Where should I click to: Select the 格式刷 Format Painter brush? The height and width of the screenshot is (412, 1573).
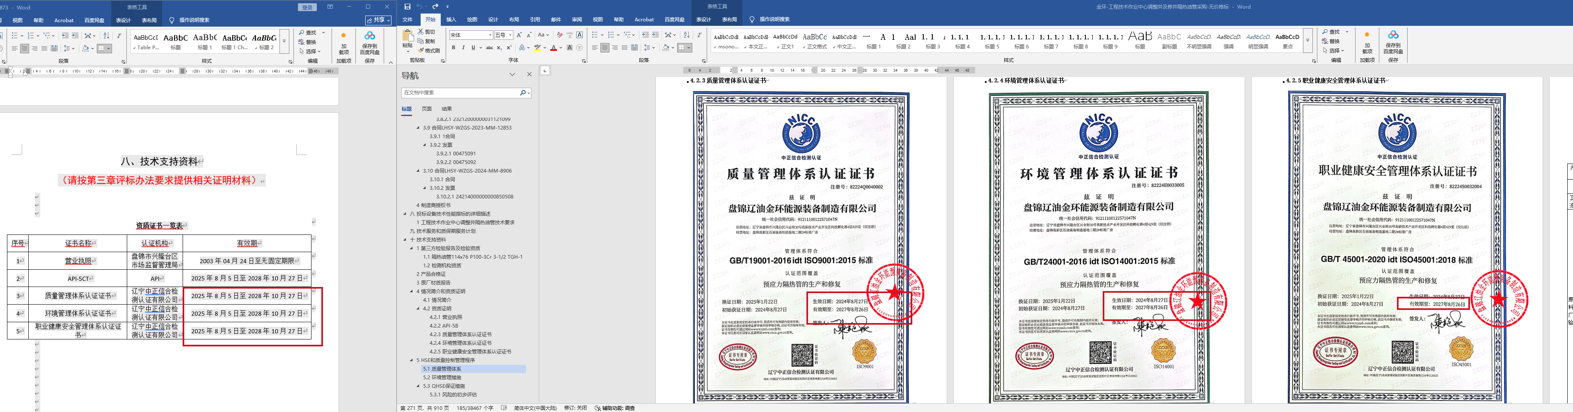coord(420,50)
